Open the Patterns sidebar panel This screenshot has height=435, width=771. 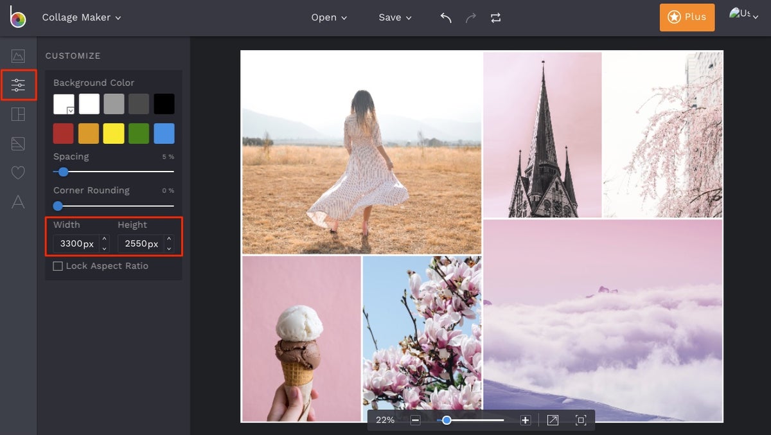18,143
